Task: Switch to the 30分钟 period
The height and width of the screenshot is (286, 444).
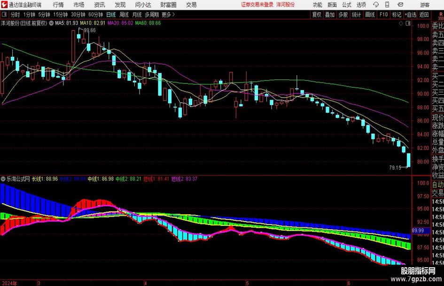Action: 78,15
